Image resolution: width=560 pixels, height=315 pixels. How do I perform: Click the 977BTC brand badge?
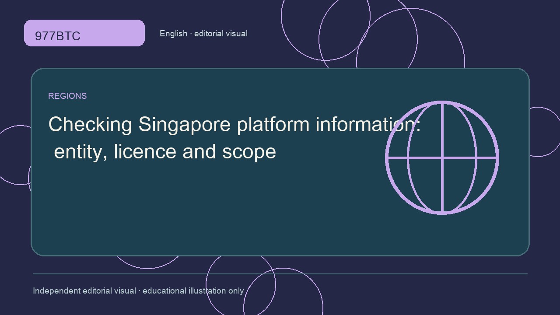tap(84, 33)
